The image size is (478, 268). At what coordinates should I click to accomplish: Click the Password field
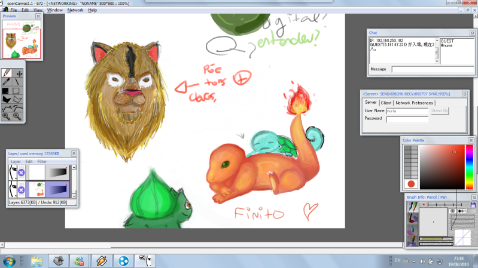point(407,119)
